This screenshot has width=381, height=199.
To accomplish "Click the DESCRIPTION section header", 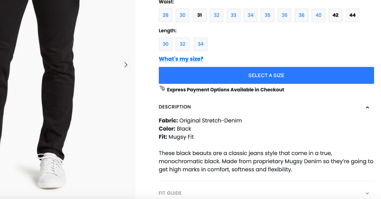I will [x=175, y=107].
